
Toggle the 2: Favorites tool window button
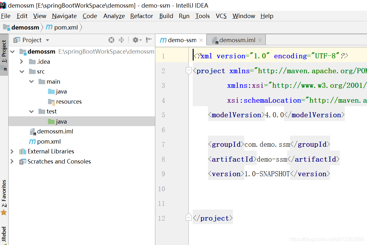(x=4, y=197)
